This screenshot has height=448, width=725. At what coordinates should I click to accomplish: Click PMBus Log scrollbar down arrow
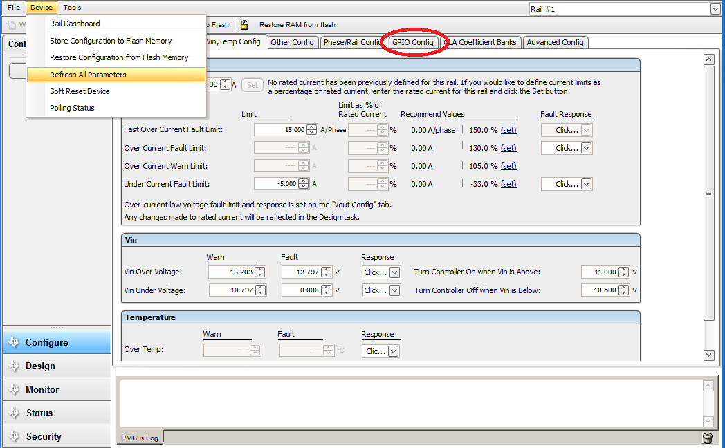(708, 421)
